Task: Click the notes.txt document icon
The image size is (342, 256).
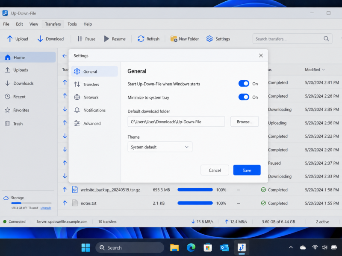Action: point(75,203)
